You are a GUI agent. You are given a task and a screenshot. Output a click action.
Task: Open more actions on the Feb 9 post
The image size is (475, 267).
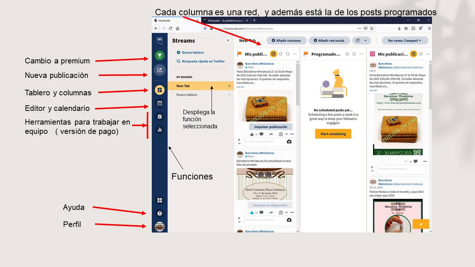coord(292,134)
